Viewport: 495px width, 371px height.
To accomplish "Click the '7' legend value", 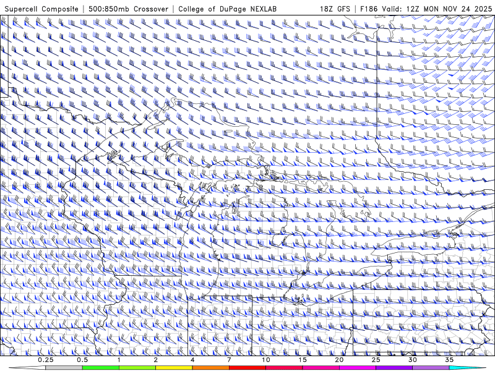I will point(229,360).
